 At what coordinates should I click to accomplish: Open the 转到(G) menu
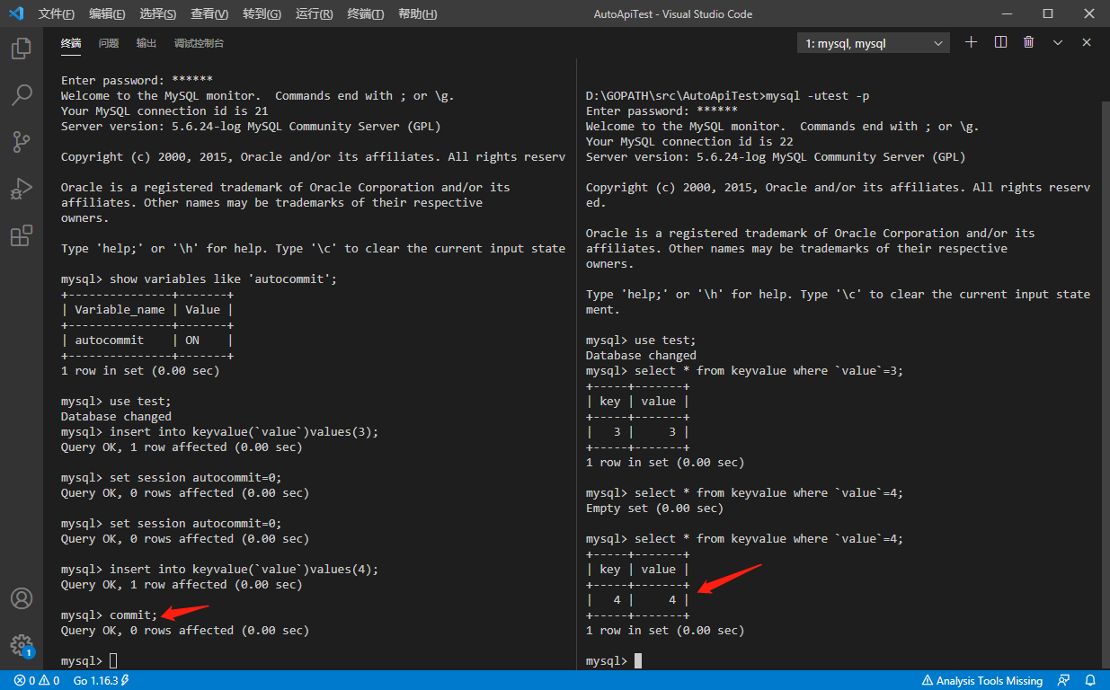262,13
